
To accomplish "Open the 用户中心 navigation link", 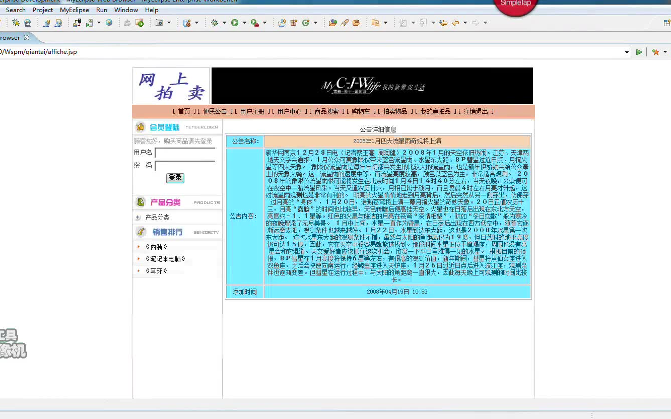I will tap(289, 112).
